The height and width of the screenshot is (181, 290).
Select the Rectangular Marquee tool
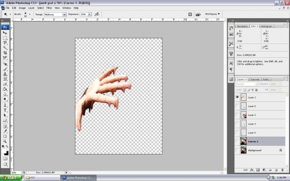[x=5, y=38]
